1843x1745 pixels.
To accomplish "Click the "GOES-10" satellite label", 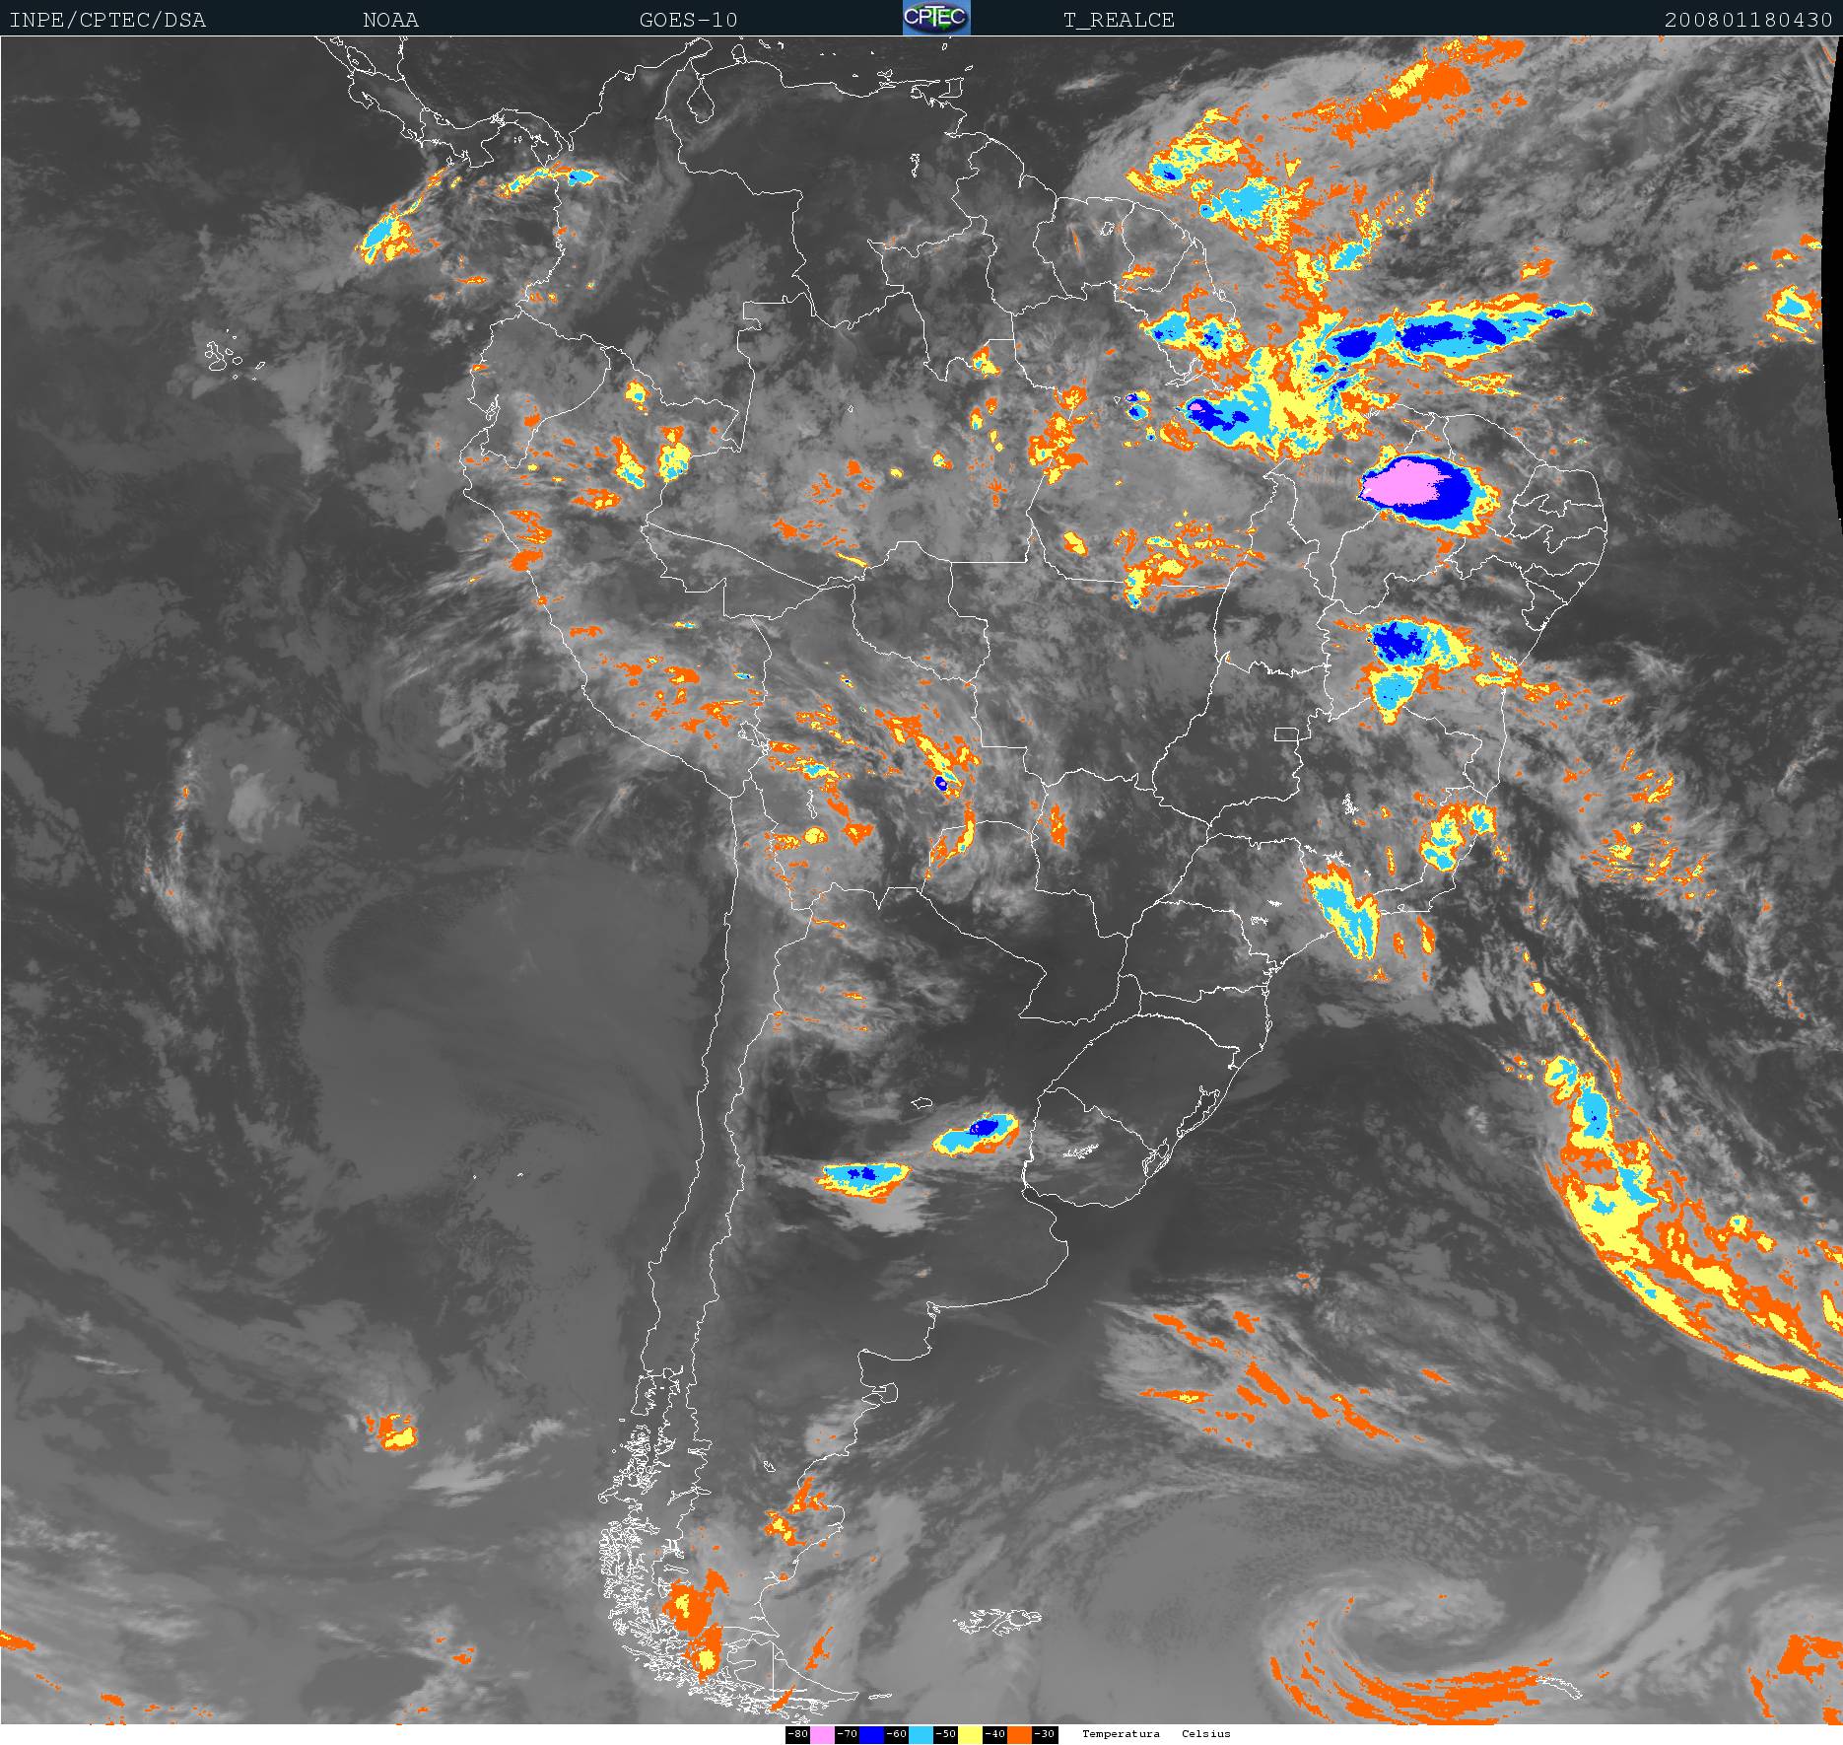I will pos(688,20).
